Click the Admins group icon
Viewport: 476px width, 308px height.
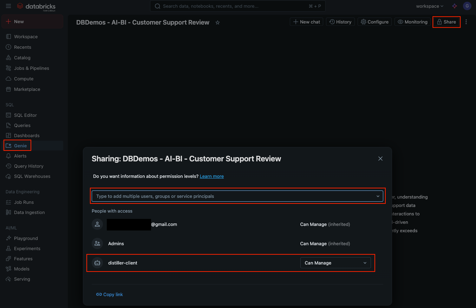coord(97,243)
